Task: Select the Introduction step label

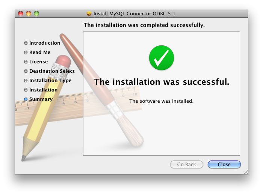Action: pyautogui.click(x=45, y=43)
